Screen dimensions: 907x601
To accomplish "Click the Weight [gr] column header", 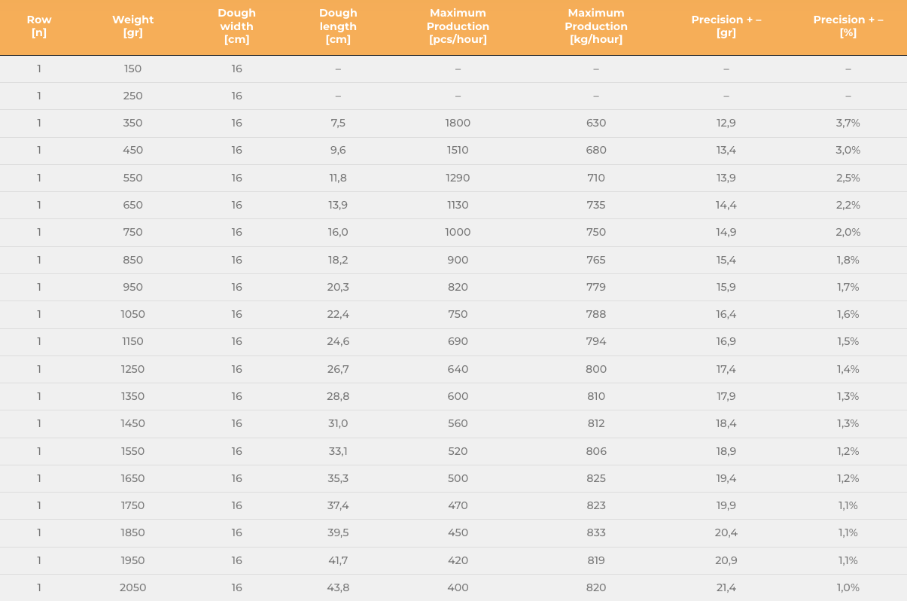I will point(132,26).
